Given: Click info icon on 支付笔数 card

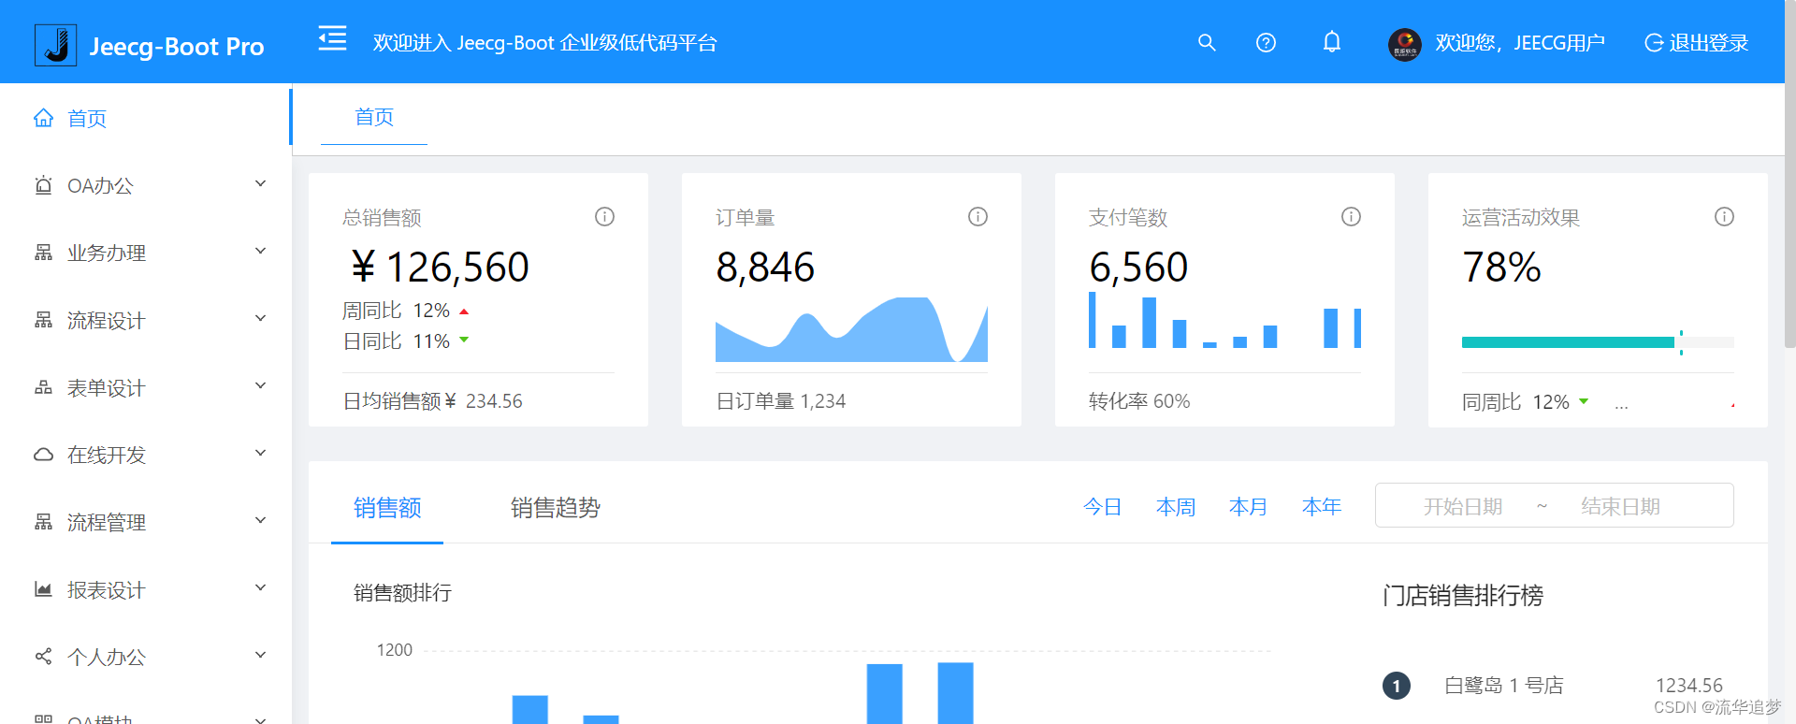Looking at the screenshot, I should coord(1351,217).
